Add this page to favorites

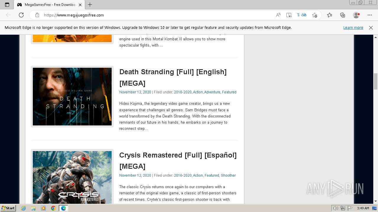pyautogui.click(x=315, y=15)
